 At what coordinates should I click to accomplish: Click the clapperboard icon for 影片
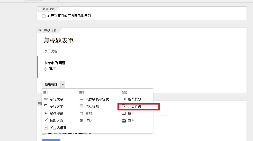coord(124,121)
